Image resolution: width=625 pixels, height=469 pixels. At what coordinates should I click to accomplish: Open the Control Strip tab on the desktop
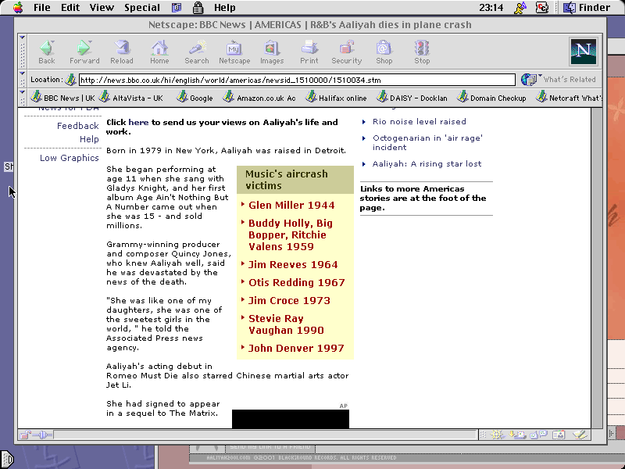pos(7,460)
